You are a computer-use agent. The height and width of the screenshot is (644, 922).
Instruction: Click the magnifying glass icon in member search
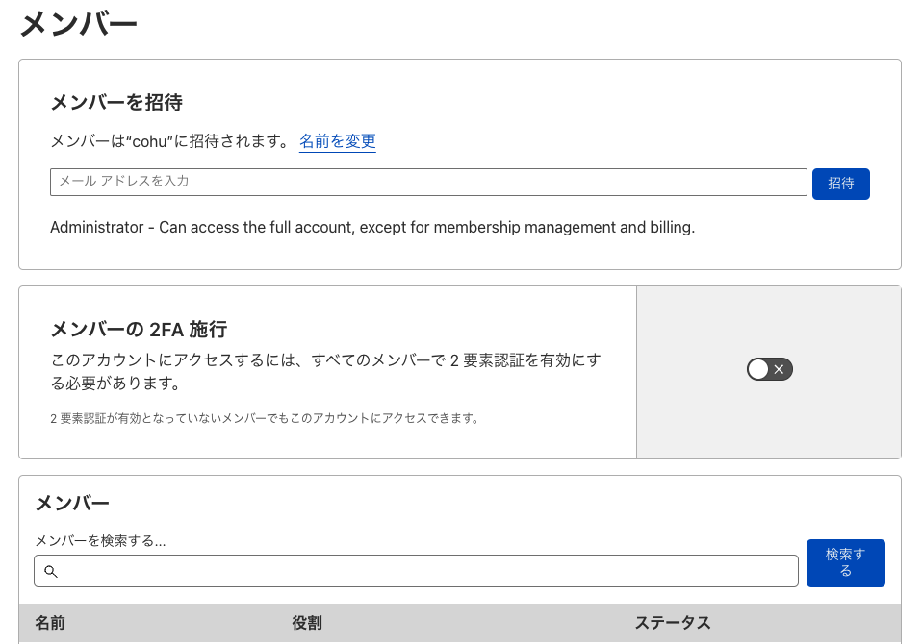51,571
